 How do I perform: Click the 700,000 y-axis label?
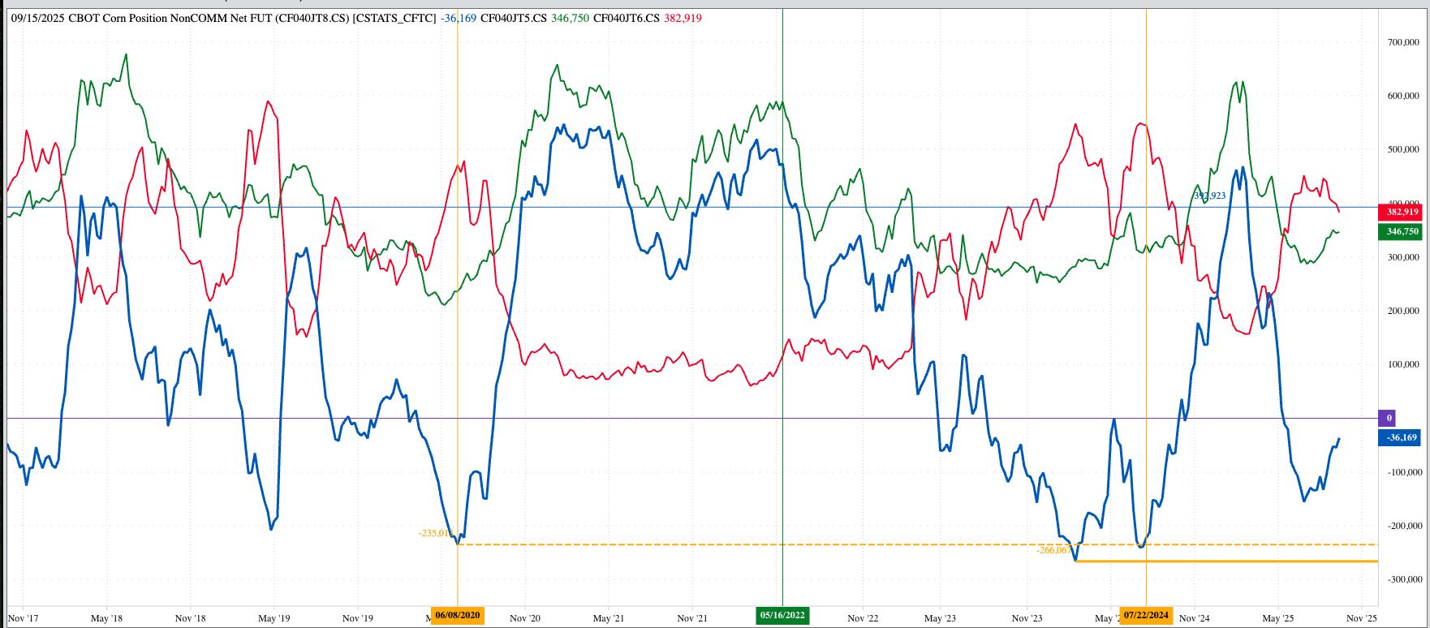point(1403,42)
